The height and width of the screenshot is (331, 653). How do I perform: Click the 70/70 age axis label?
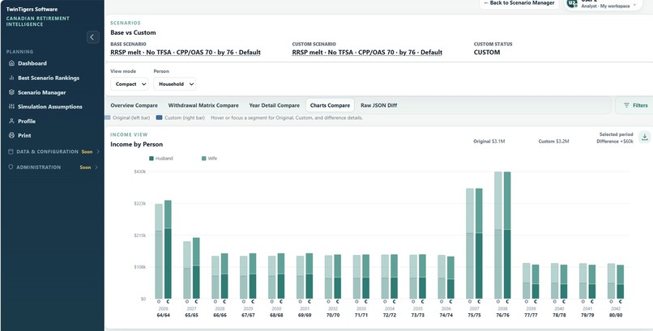point(333,315)
